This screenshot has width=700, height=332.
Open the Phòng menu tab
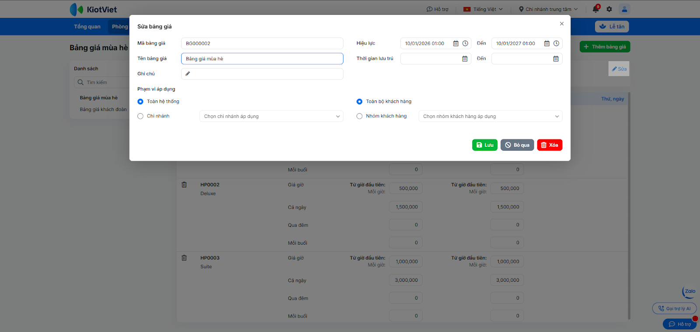(x=119, y=27)
